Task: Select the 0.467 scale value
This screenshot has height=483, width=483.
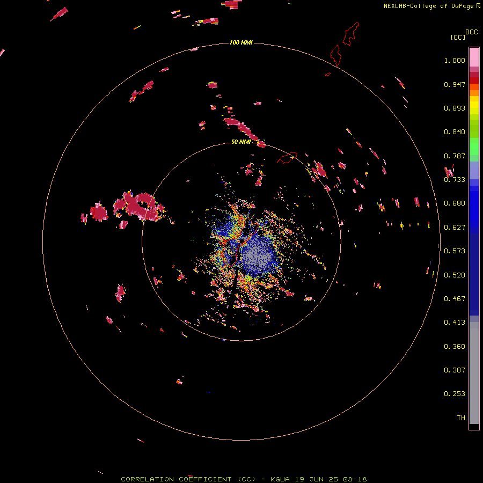Action: 455,299
